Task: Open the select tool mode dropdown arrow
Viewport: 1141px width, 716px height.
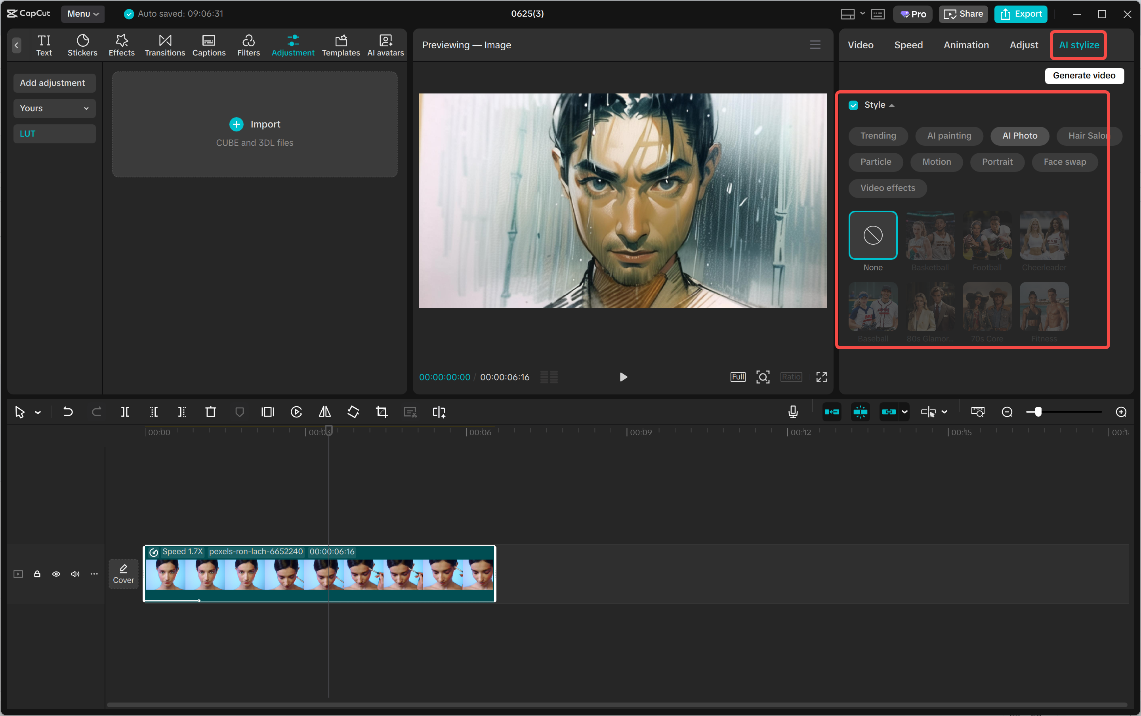Action: point(38,413)
